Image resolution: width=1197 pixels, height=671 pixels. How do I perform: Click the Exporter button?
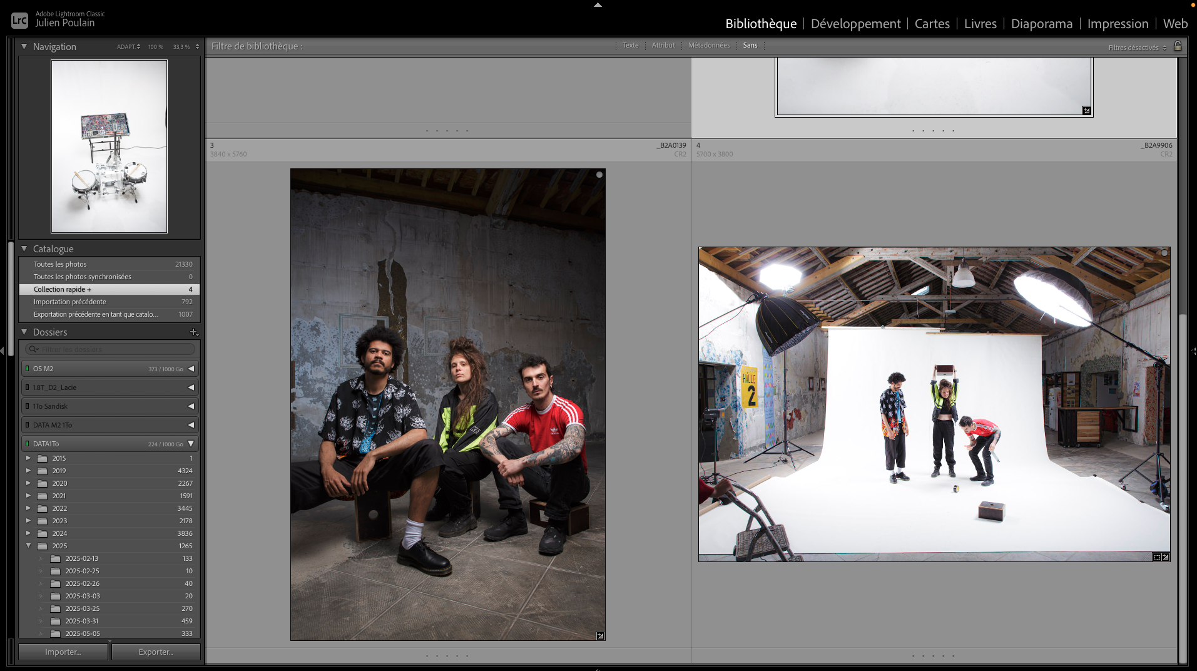(x=156, y=652)
